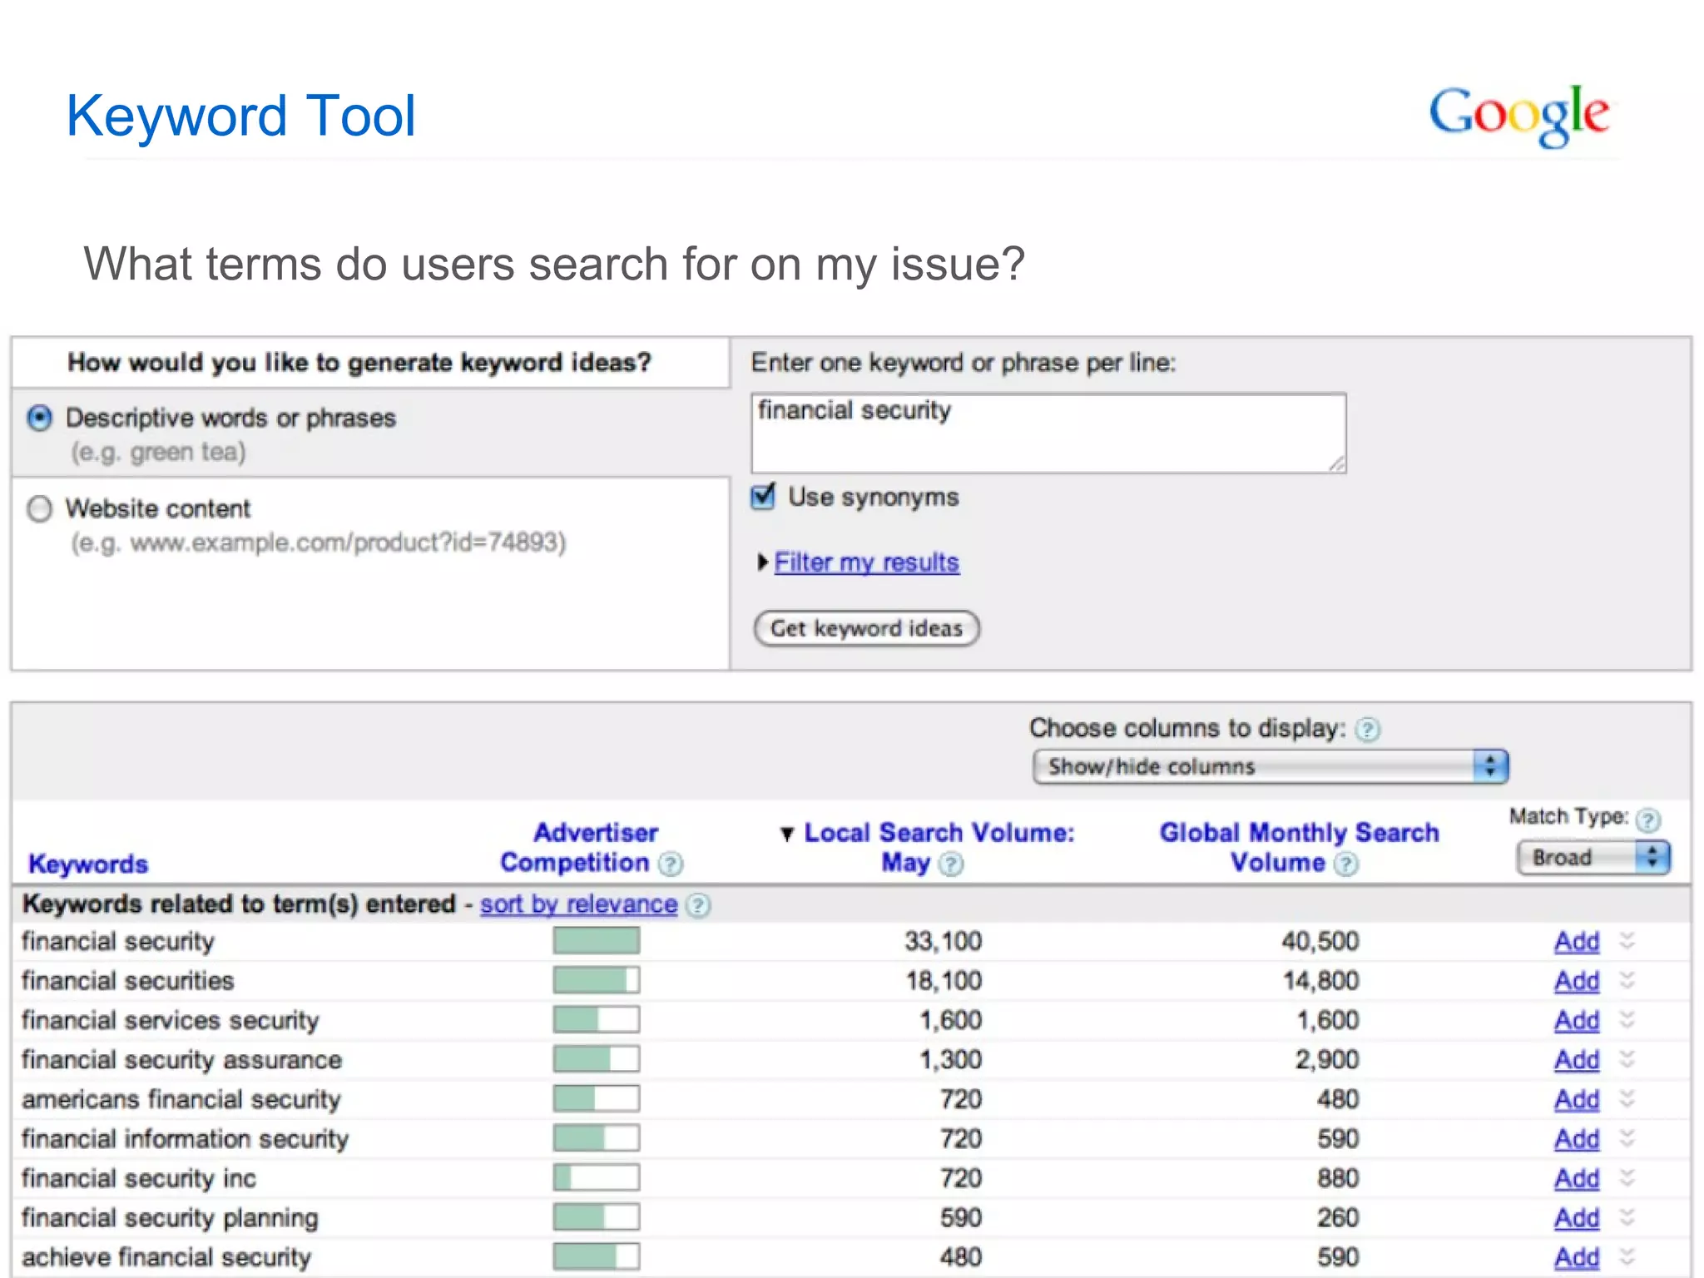Sort by Keywords column header
Viewport: 1704px width, 1278px height.
pyautogui.click(x=88, y=864)
